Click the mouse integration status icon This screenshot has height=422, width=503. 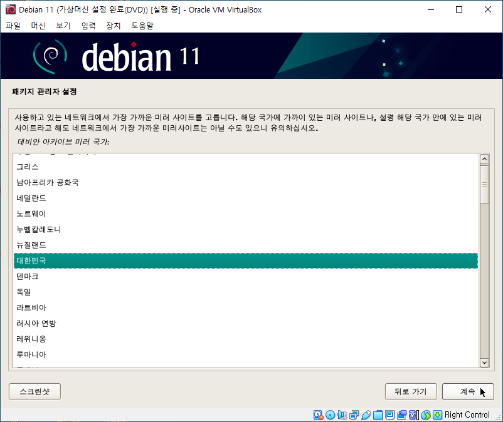point(426,415)
